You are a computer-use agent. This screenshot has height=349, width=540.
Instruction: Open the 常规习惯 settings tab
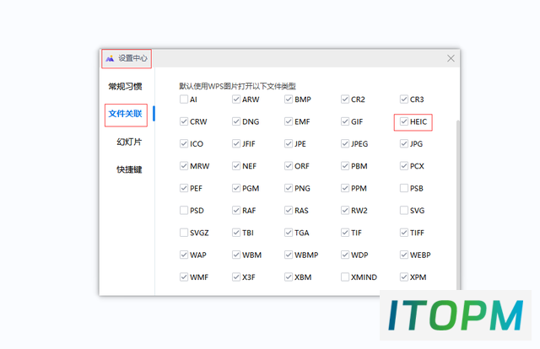pyautogui.click(x=126, y=86)
